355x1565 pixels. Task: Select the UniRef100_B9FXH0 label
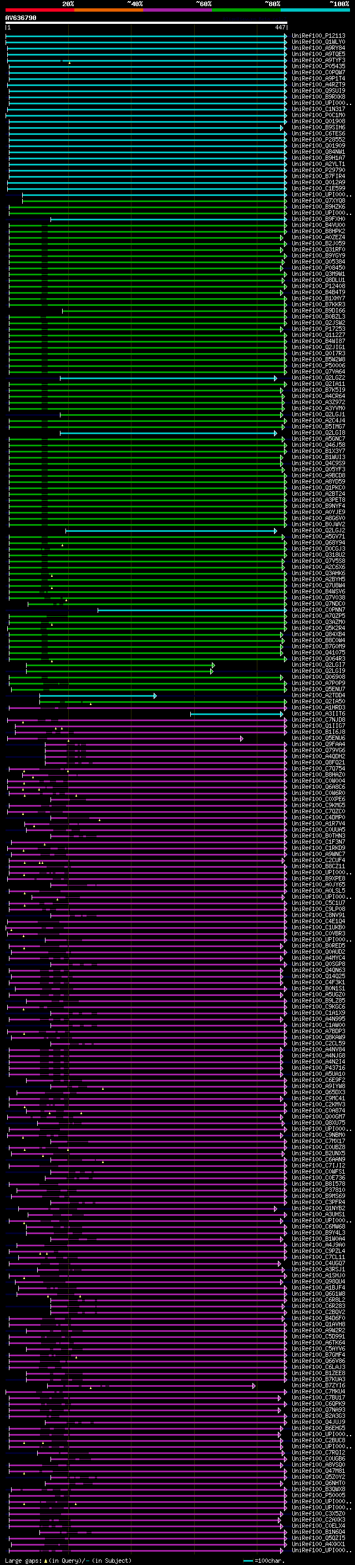click(x=318, y=219)
